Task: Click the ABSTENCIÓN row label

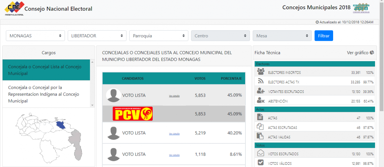Action: [278, 102]
